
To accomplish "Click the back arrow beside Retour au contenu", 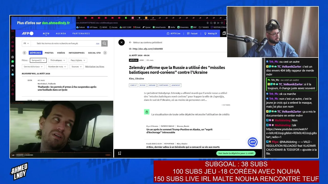I will point(130,42).
